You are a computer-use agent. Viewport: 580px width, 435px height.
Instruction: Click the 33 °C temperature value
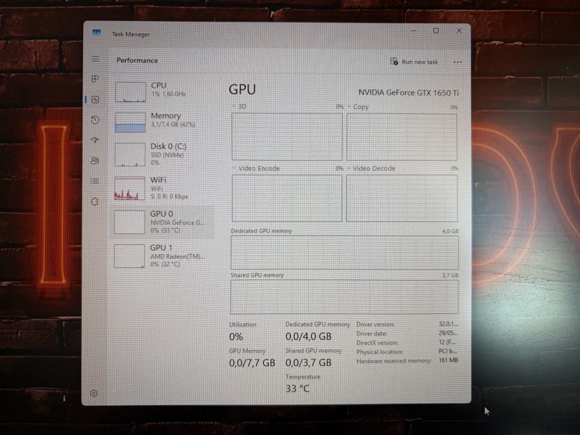point(297,388)
